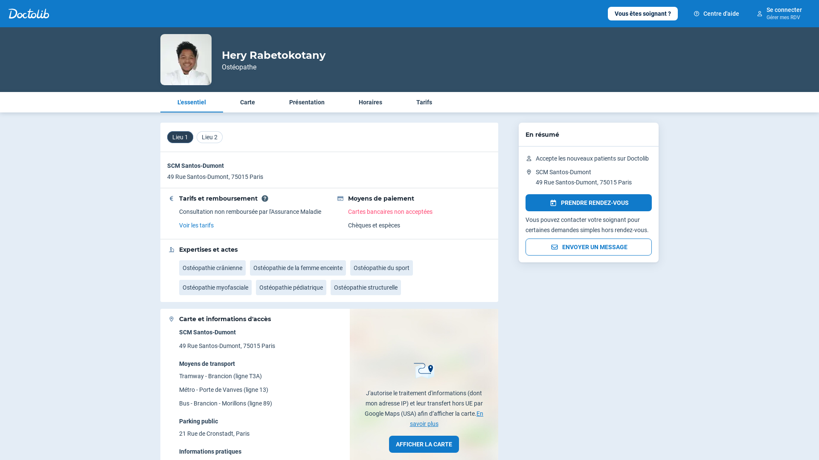819x460 pixels.
Task: Click Envoyer un message button
Action: pyautogui.click(x=588, y=247)
